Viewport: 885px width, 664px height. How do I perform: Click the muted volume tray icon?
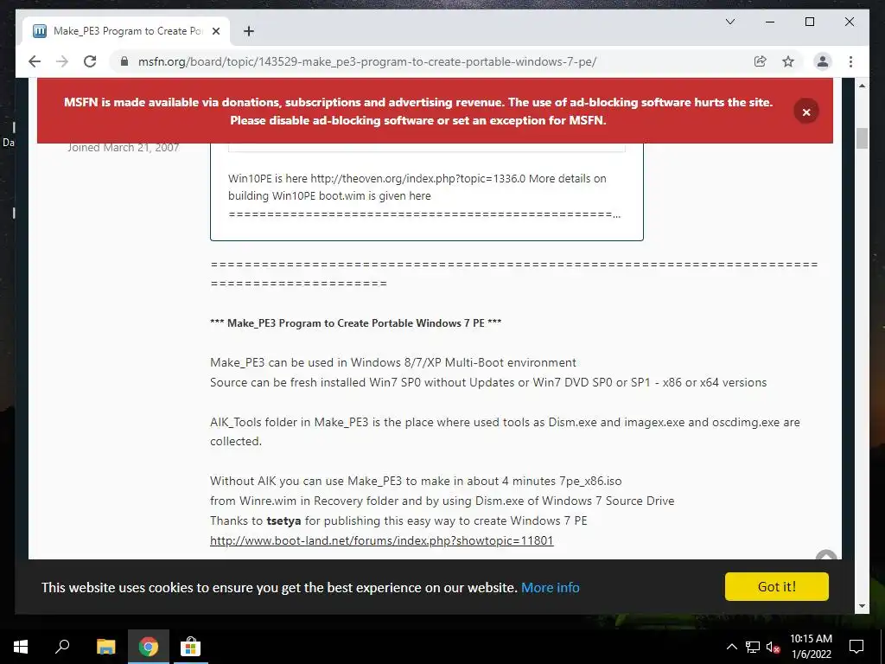(x=773, y=647)
